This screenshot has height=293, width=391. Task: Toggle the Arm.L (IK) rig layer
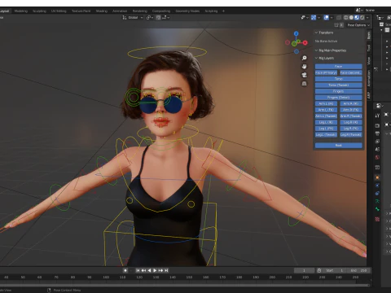coord(326,103)
